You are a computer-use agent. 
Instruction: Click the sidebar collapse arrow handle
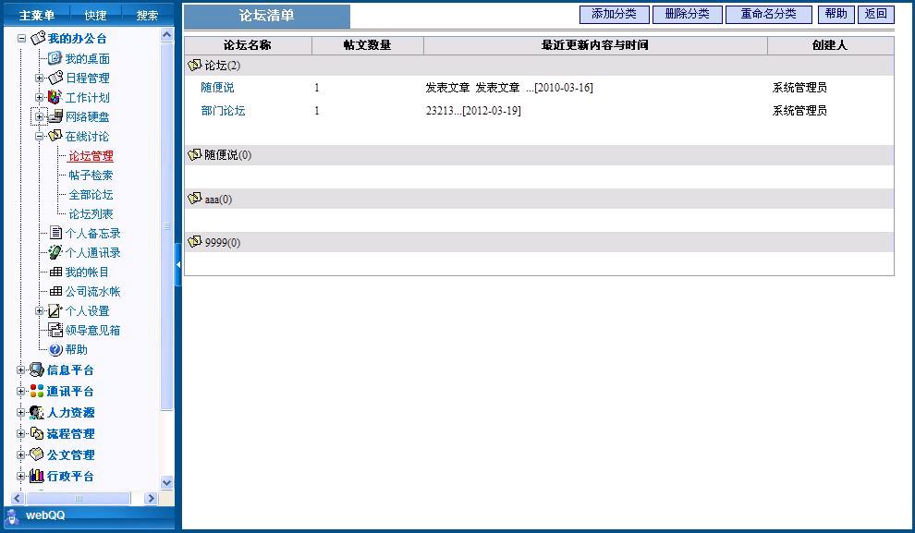177,265
